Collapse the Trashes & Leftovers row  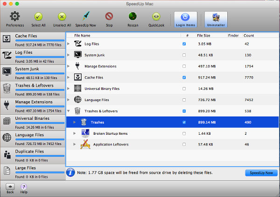click(x=69, y=111)
